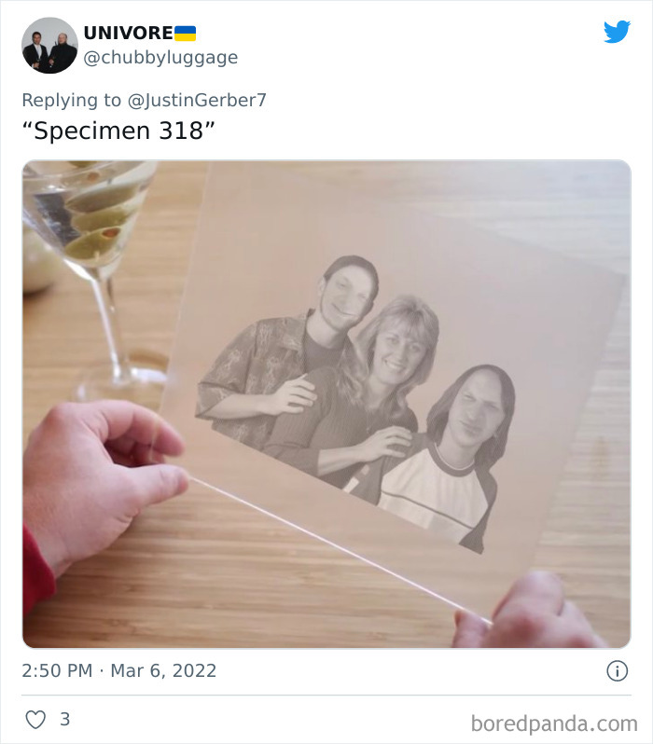Open the @chubbyluggage handle
Screen dimensions: 653x744
160,58
